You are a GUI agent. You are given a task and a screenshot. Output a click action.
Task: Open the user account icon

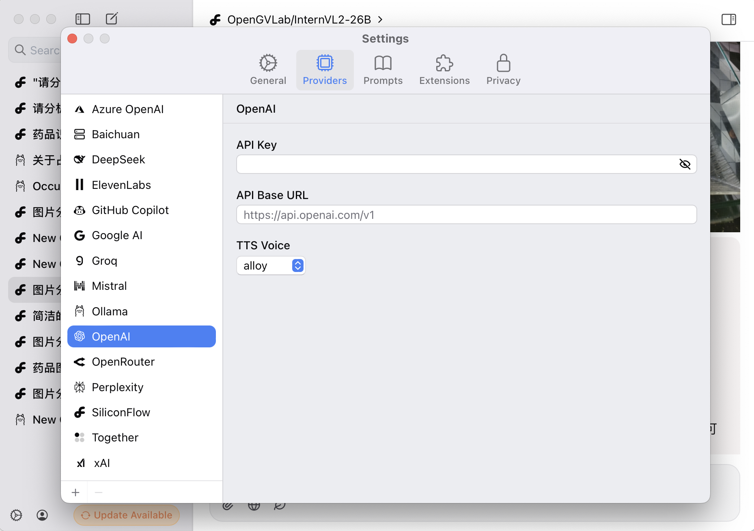(x=42, y=515)
